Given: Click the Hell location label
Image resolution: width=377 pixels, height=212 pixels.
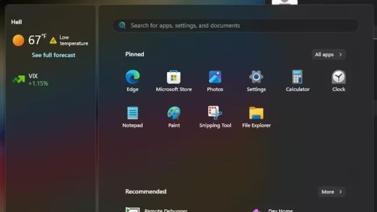Looking at the screenshot, I should (x=16, y=22).
